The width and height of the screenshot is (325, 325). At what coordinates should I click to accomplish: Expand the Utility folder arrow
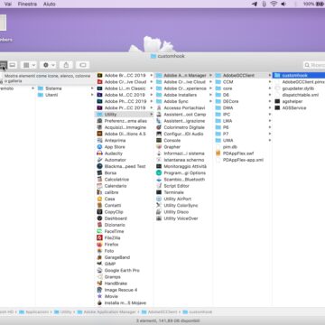(152, 115)
